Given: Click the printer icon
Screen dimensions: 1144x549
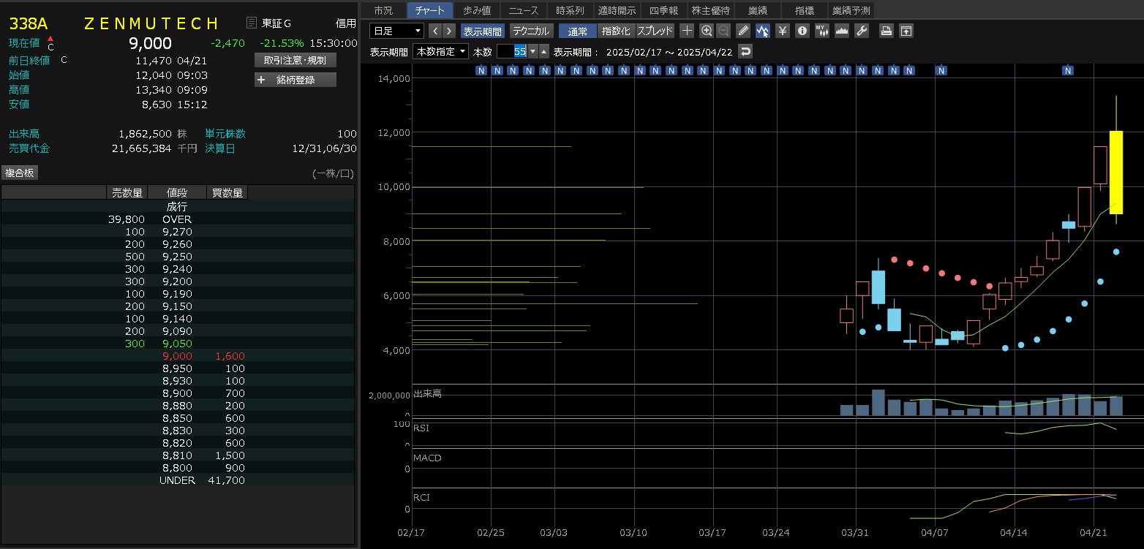Looking at the screenshot, I should point(886,31).
